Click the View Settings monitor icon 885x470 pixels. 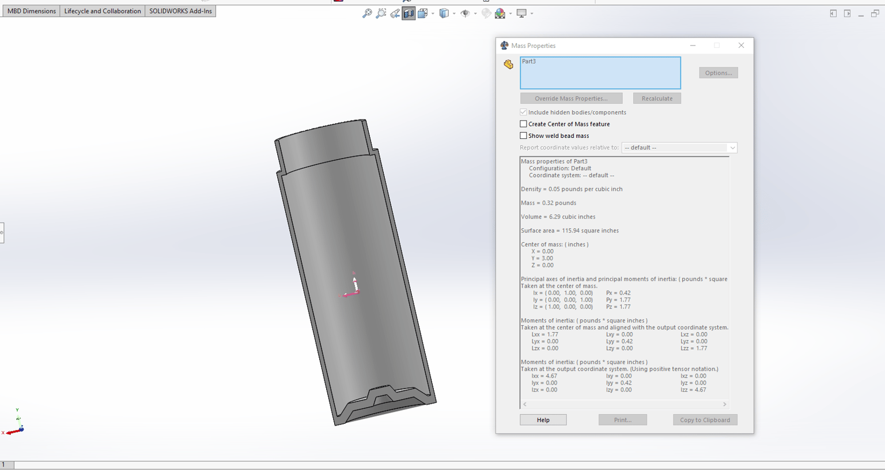pos(521,13)
